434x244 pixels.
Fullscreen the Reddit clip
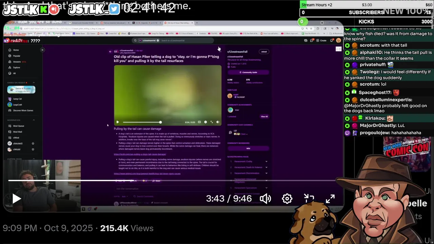coord(212,122)
